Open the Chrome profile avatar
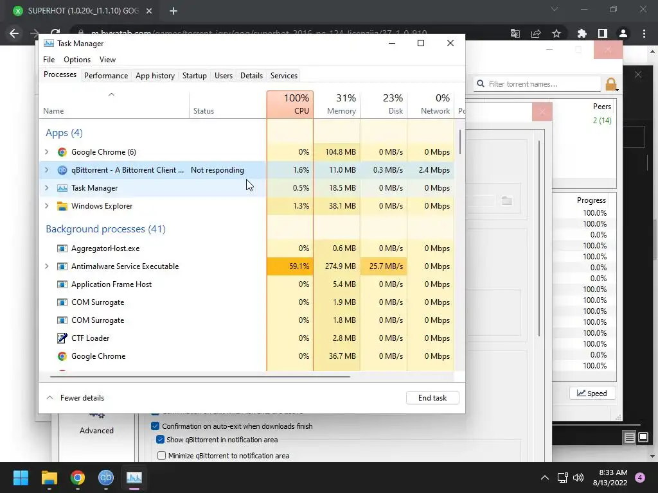 [x=623, y=33]
